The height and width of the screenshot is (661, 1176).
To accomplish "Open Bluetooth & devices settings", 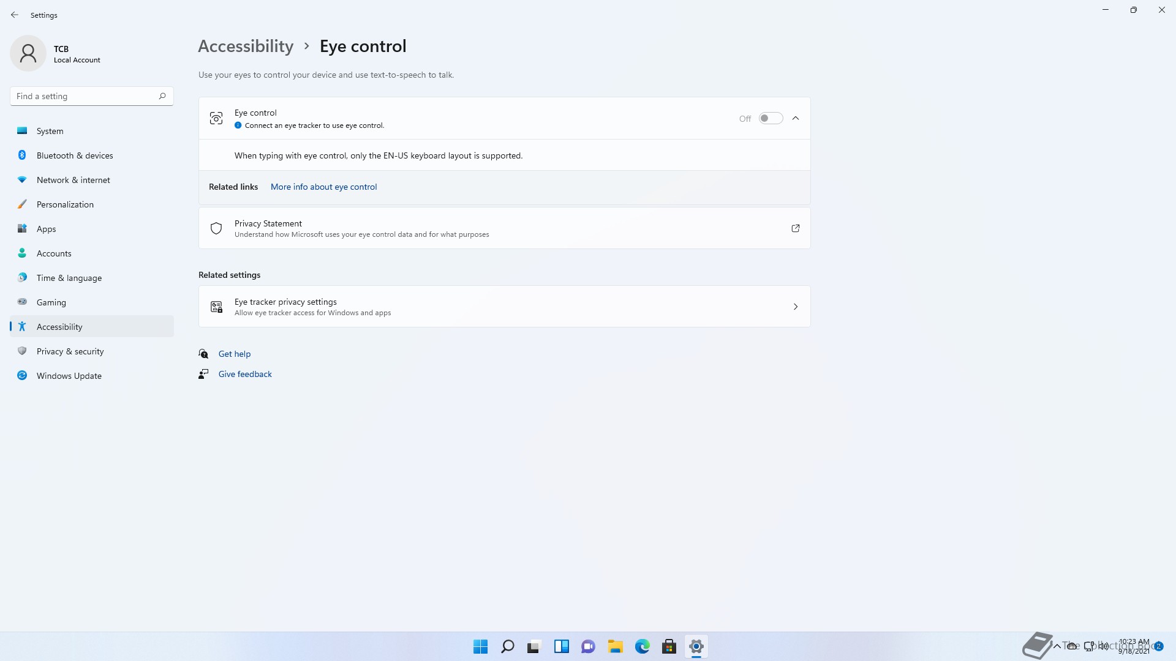I will 75,155.
